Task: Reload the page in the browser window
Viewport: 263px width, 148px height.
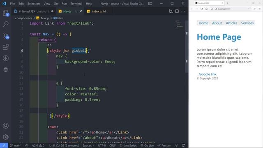Action: click(202, 9)
